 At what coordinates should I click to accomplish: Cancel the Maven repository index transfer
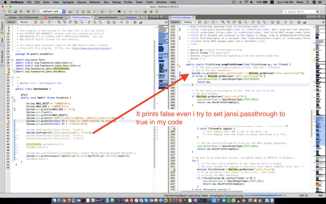(x=285, y=195)
